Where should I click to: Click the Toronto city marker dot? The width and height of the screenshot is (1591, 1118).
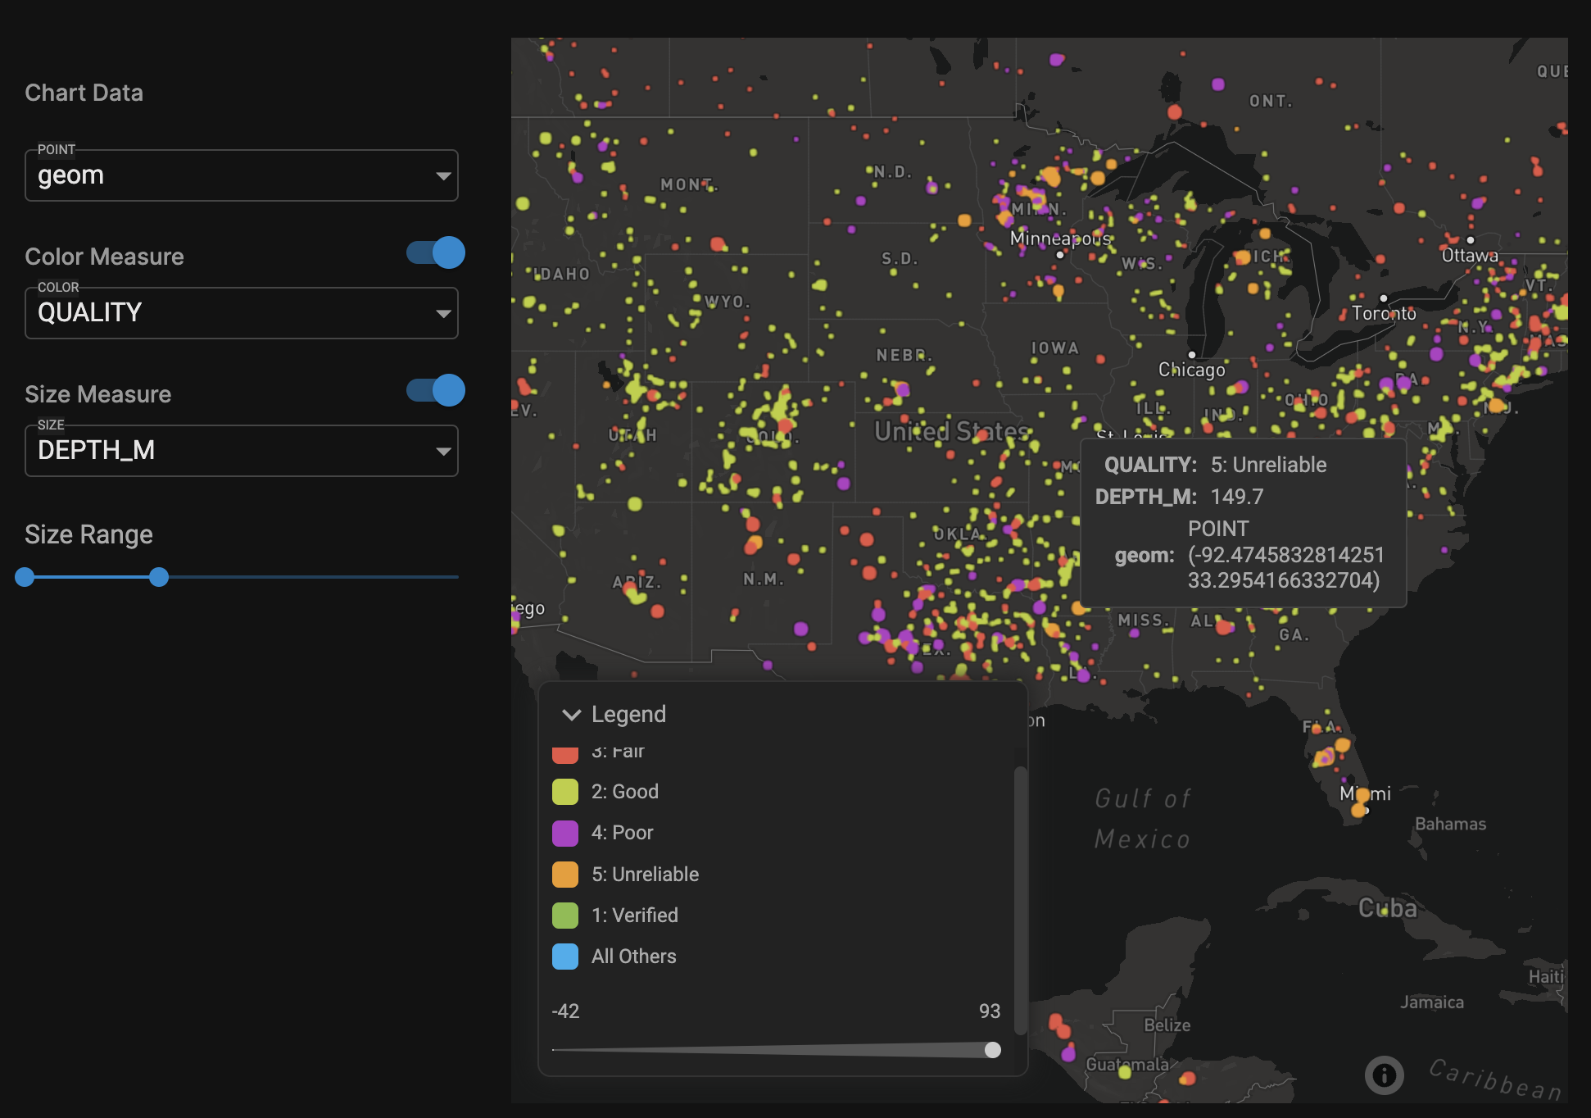[x=1384, y=298]
